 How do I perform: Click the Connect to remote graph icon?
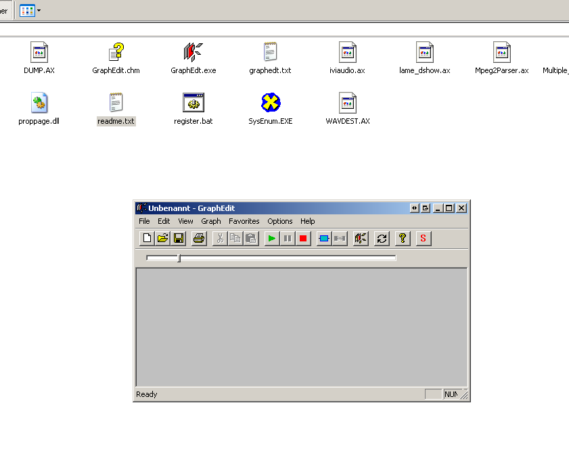pyautogui.click(x=361, y=238)
